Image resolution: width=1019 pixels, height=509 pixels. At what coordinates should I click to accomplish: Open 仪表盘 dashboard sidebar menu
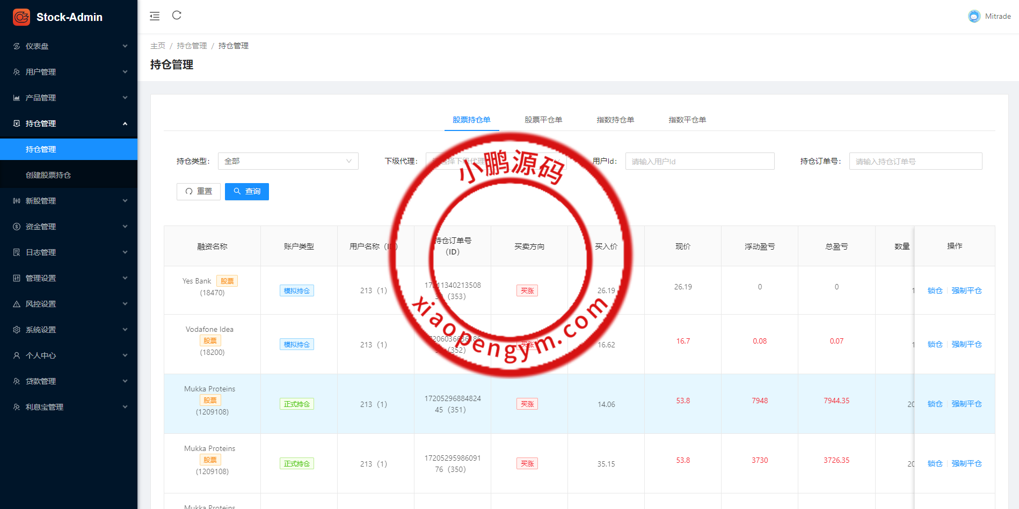pyautogui.click(x=69, y=46)
